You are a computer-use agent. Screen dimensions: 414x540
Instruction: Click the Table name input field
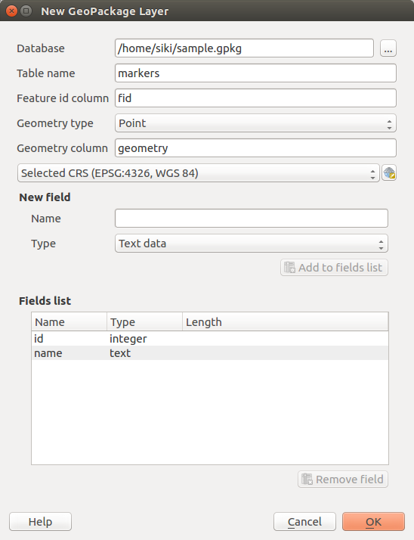point(255,73)
